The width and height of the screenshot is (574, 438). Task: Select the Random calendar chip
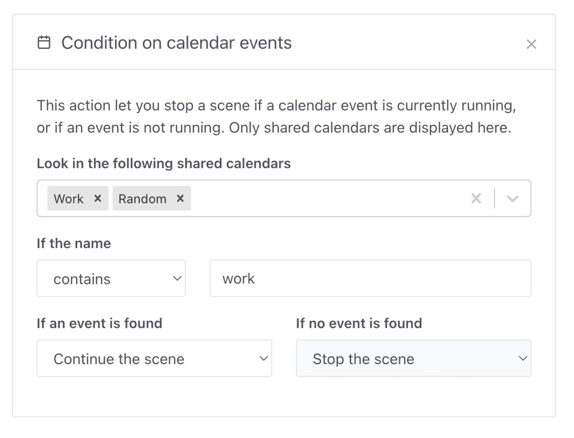tap(142, 198)
